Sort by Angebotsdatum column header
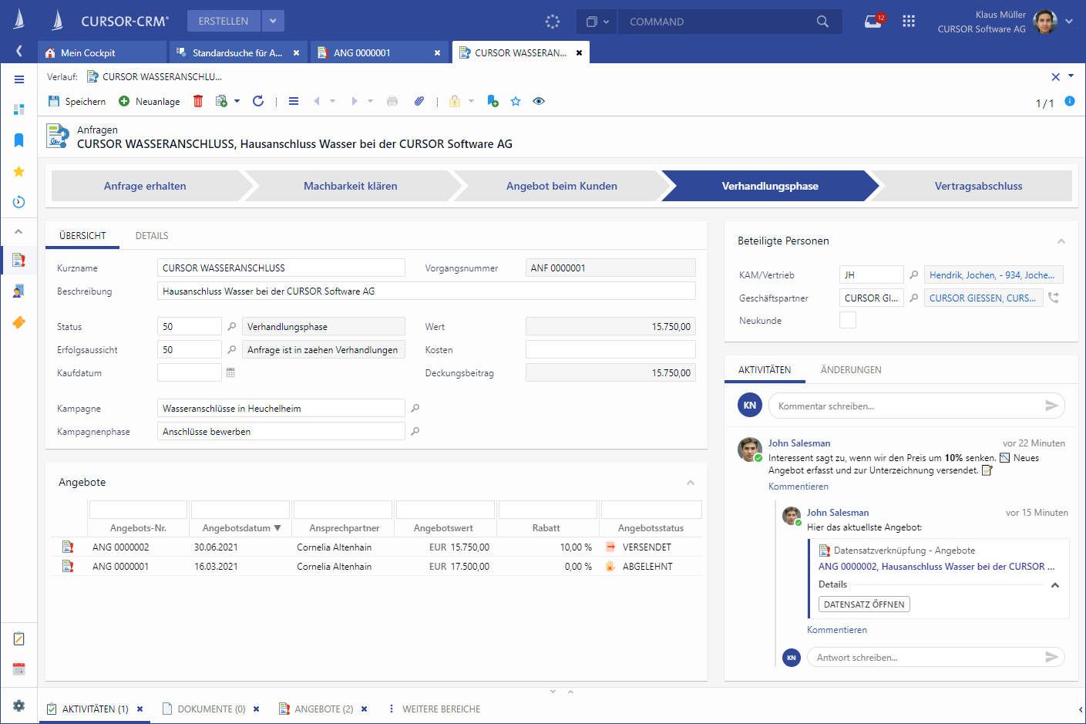 click(241, 528)
